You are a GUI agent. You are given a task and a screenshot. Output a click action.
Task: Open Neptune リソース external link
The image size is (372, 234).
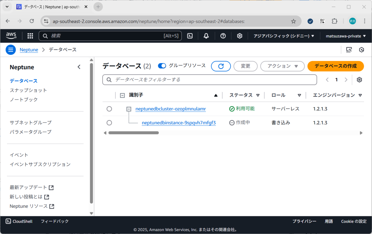[x=32, y=206]
